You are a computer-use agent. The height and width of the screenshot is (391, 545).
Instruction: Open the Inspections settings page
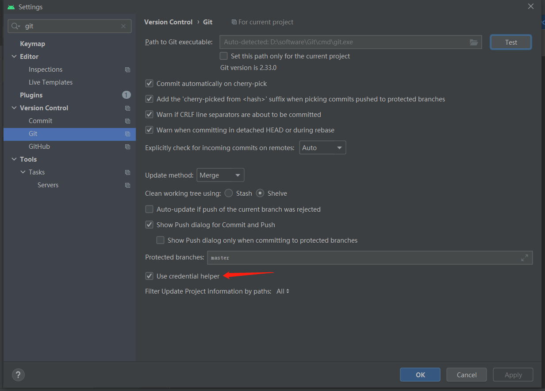click(x=46, y=70)
